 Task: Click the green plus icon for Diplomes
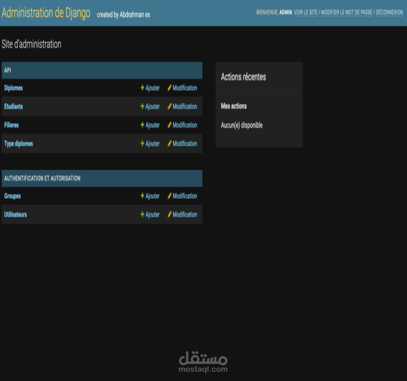[142, 88]
